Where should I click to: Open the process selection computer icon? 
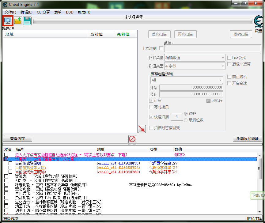[8, 21]
